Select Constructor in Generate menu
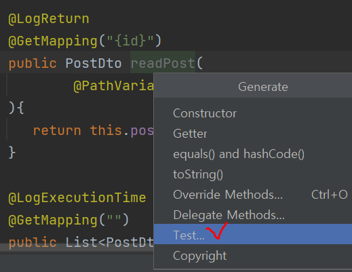 pos(253,113)
